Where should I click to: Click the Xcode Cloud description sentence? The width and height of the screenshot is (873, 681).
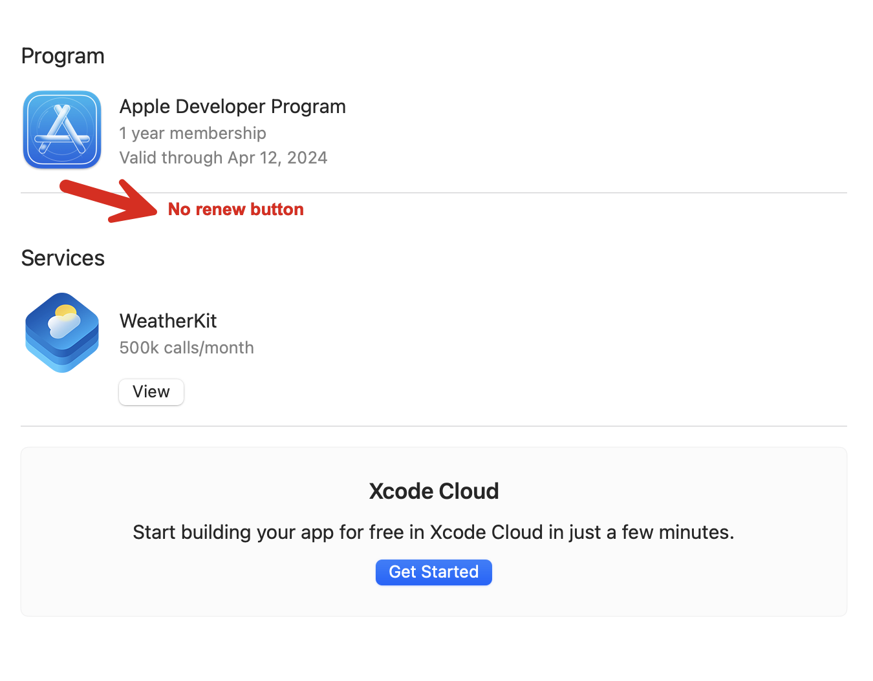434,532
